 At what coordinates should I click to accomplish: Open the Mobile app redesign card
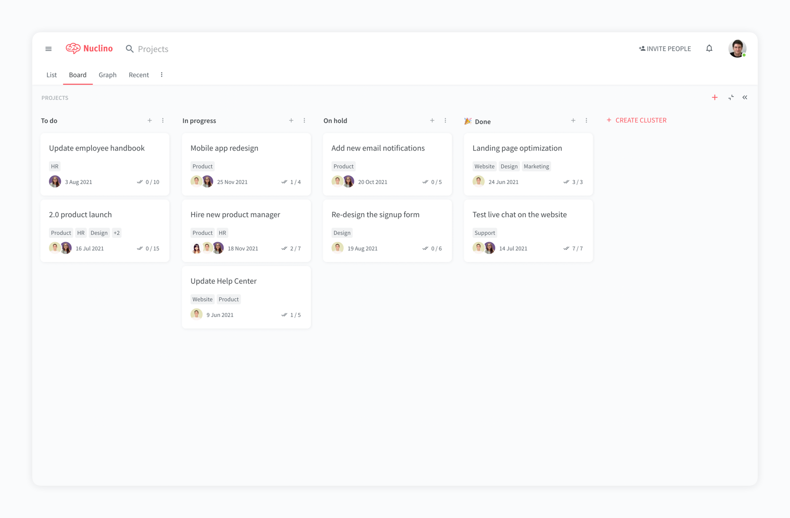tap(224, 148)
